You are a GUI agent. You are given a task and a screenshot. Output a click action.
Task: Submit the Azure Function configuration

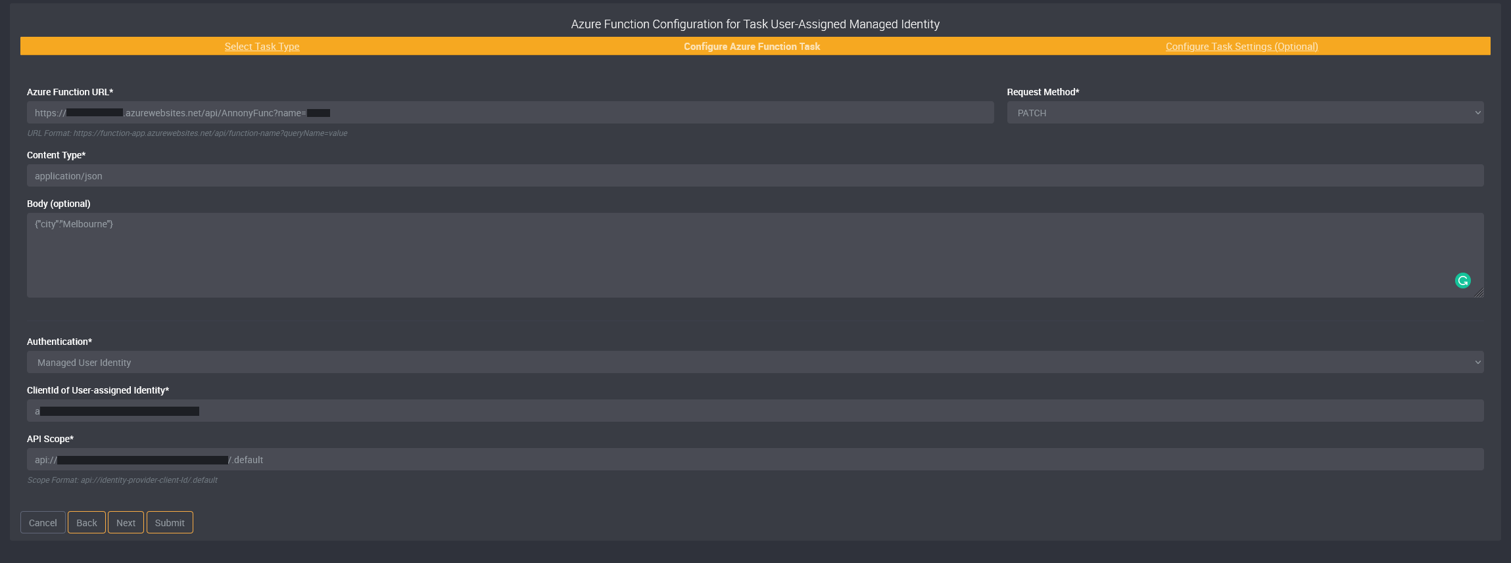click(x=170, y=522)
